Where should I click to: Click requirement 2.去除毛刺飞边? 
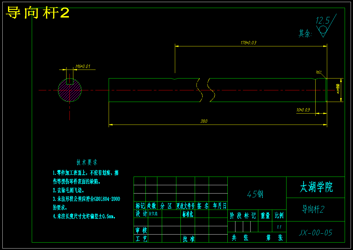[69, 190]
